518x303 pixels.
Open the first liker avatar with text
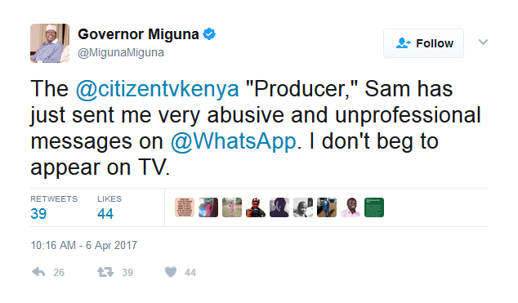pos(185,207)
